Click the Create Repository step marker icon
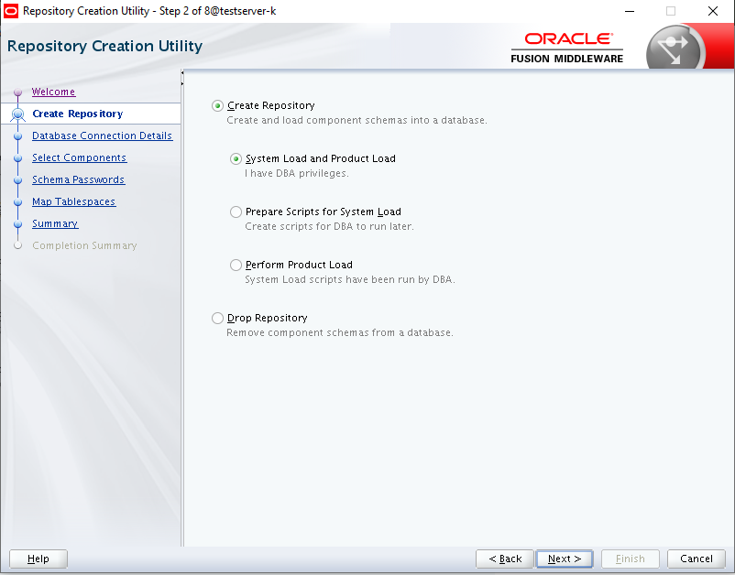Image resolution: width=735 pixels, height=575 pixels. point(17,114)
